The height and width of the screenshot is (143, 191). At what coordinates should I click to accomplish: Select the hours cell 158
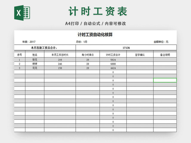click(x=60, y=68)
